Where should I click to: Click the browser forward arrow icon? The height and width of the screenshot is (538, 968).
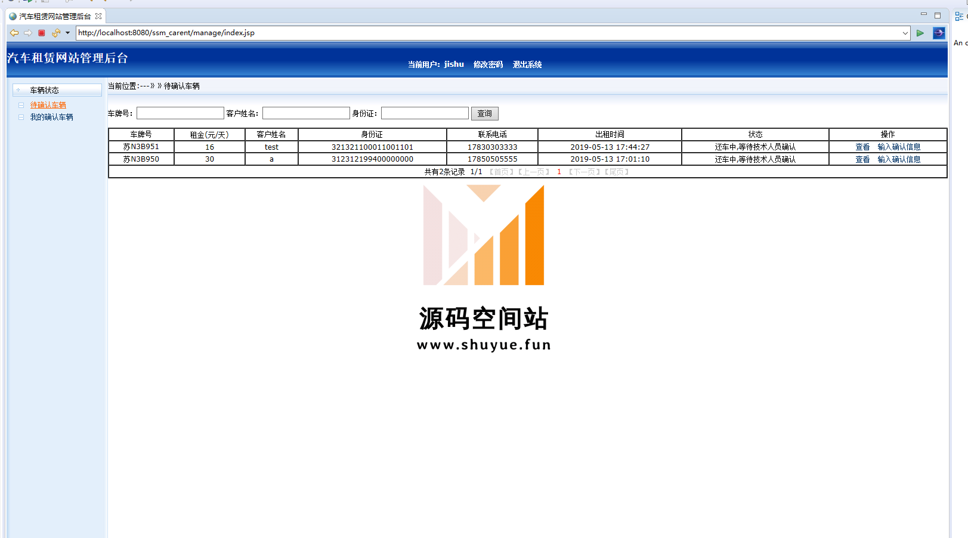click(28, 33)
